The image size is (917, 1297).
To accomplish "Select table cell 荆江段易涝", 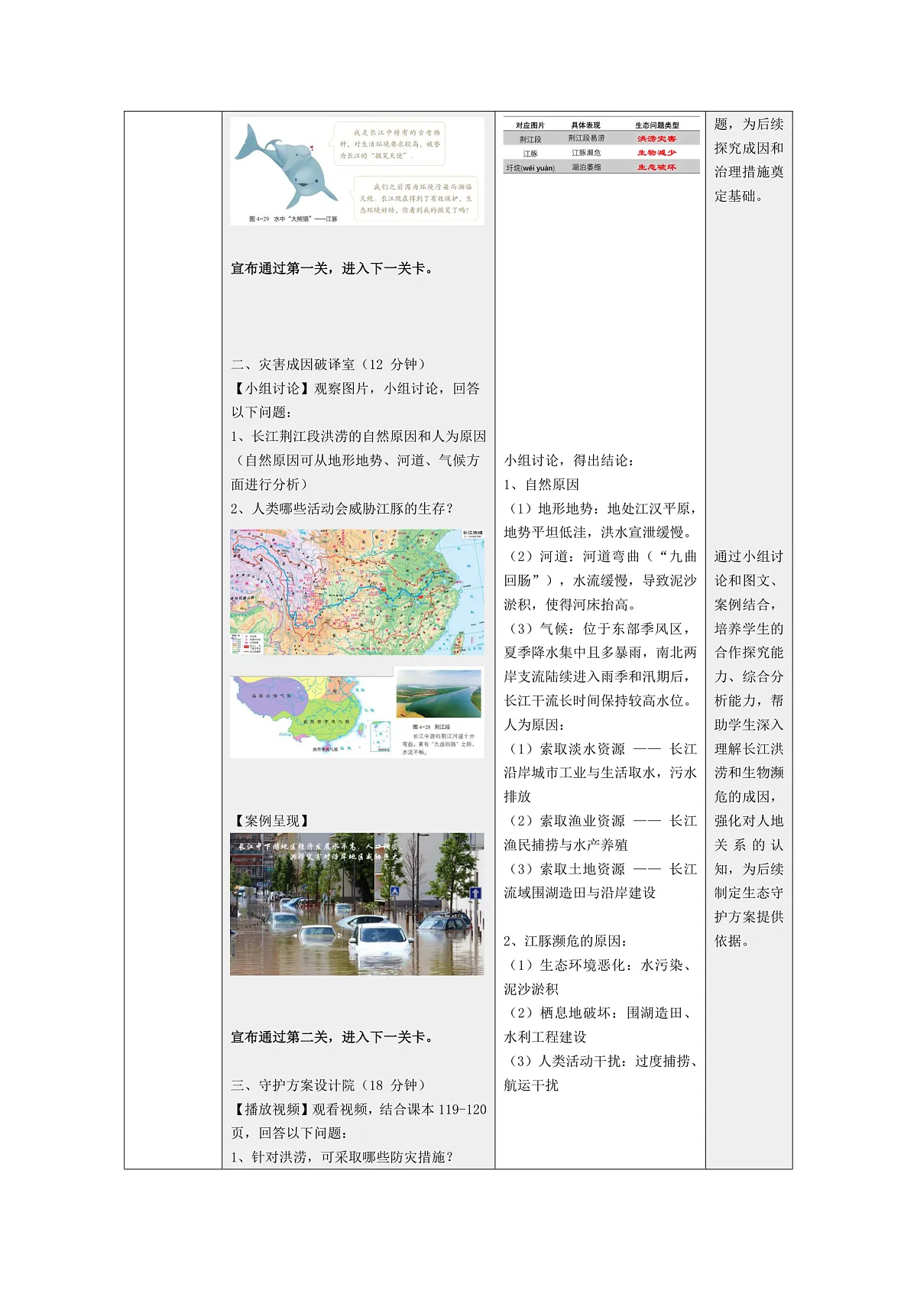I will tap(586, 138).
